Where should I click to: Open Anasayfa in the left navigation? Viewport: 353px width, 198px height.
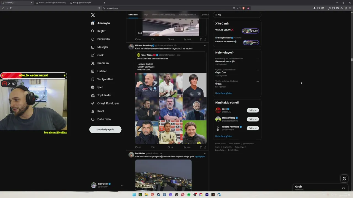click(101, 23)
